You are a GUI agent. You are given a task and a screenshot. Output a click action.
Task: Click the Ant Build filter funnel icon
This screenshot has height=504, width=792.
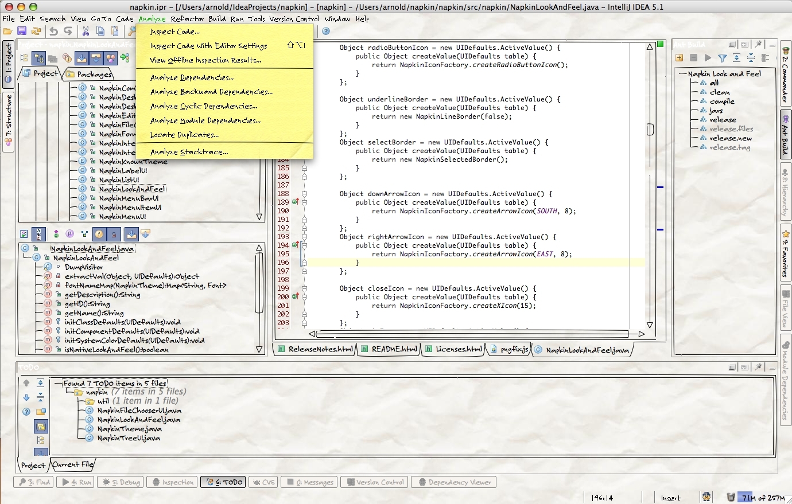pos(723,58)
